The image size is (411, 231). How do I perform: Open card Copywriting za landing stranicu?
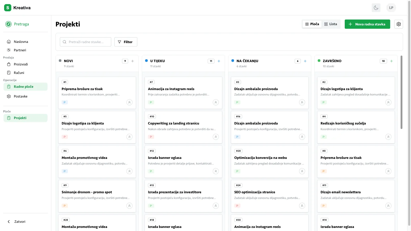click(x=183, y=127)
